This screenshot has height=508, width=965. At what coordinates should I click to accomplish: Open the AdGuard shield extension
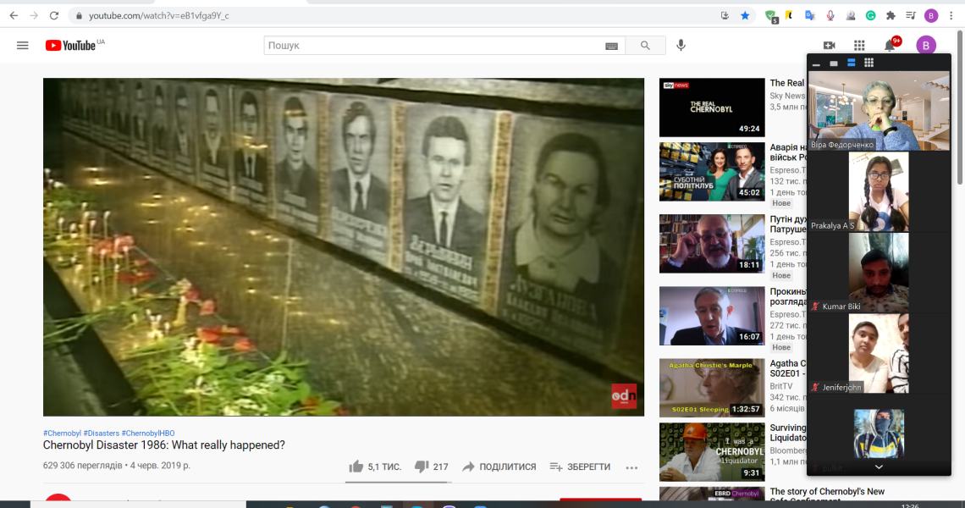point(770,16)
